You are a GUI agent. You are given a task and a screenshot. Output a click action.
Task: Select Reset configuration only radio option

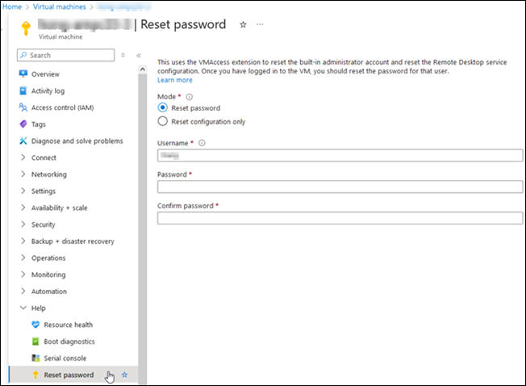pos(163,121)
